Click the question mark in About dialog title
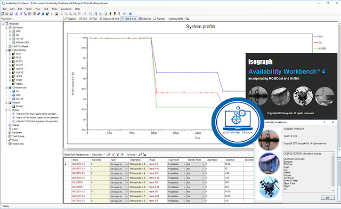Viewport: 341px width, 209px height. click(x=324, y=122)
